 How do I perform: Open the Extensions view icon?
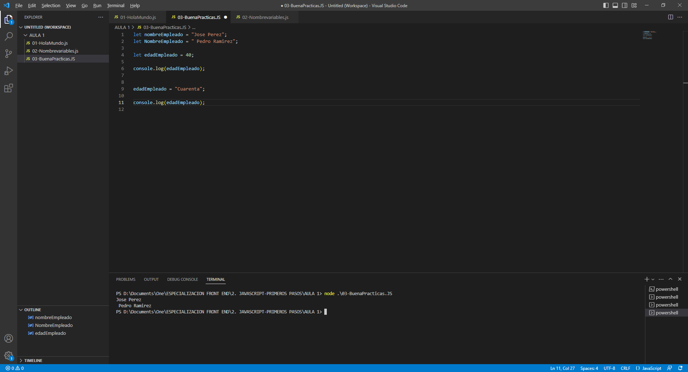9,88
